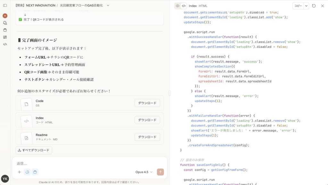Image resolution: width=328 pixels, height=185 pixels.
Task: Start a new chat with plus icon
Action: pyautogui.click(x=5, y=16)
